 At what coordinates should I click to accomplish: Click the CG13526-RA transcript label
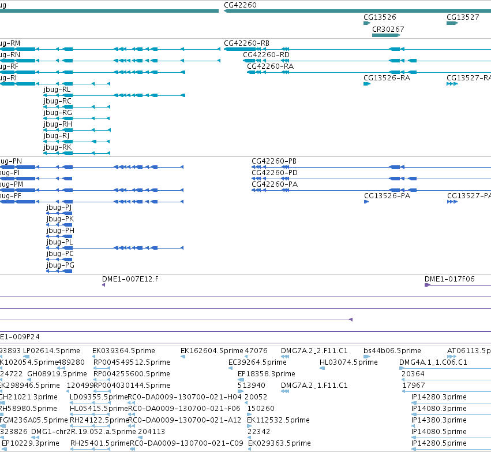pos(387,78)
